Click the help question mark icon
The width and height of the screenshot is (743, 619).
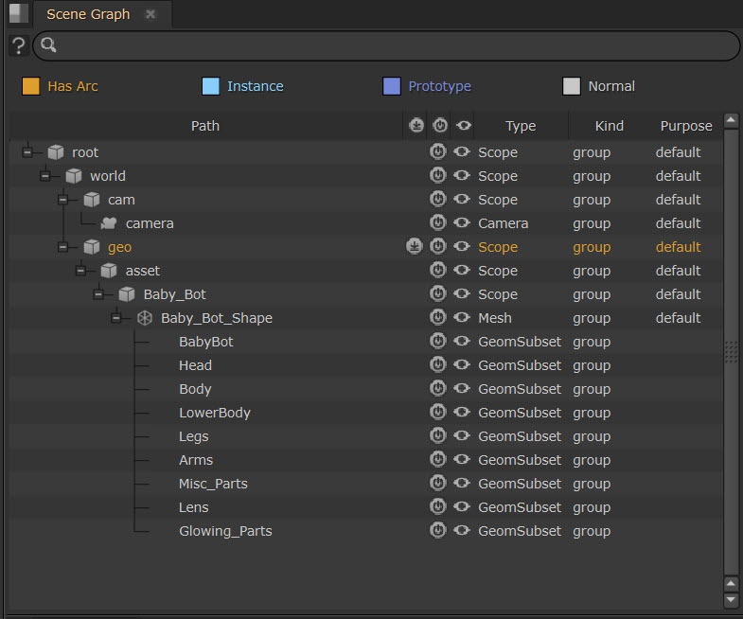(x=18, y=45)
